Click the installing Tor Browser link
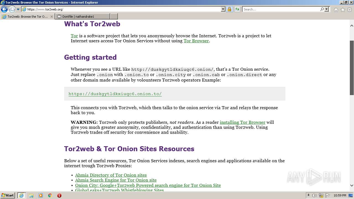The image size is (354, 199). [243, 122]
